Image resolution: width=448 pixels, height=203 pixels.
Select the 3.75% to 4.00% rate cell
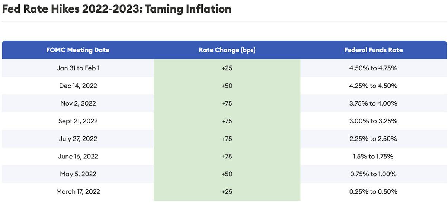click(x=373, y=103)
